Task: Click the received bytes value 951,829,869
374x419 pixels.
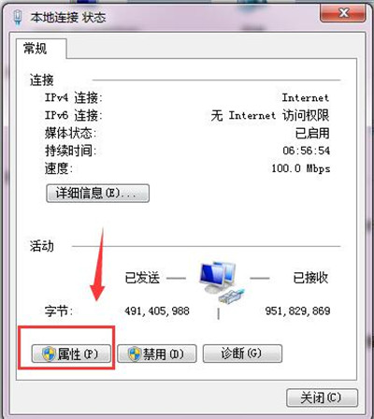Action: pyautogui.click(x=297, y=311)
